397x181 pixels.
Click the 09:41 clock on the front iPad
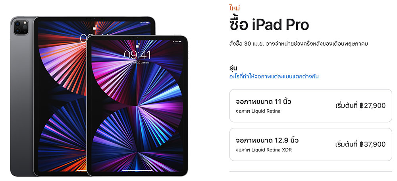[137, 55]
